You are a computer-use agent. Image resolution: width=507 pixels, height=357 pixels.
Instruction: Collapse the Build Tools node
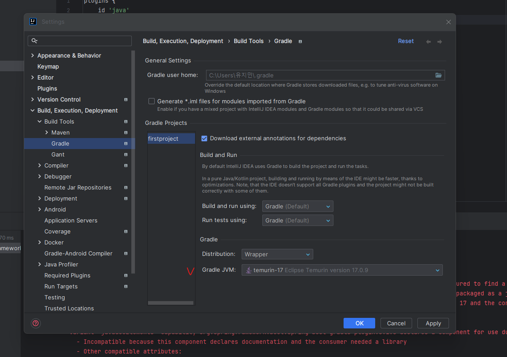click(x=40, y=122)
